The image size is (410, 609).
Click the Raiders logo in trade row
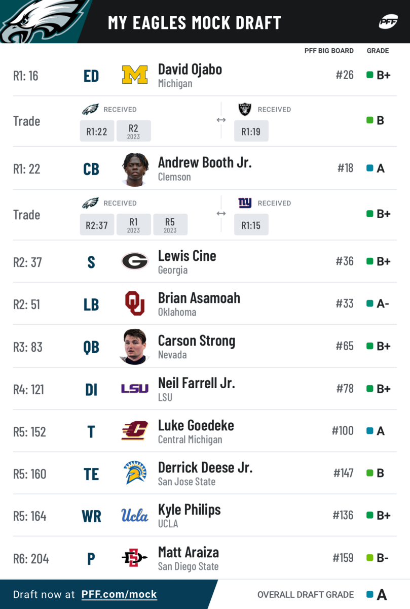click(x=245, y=109)
